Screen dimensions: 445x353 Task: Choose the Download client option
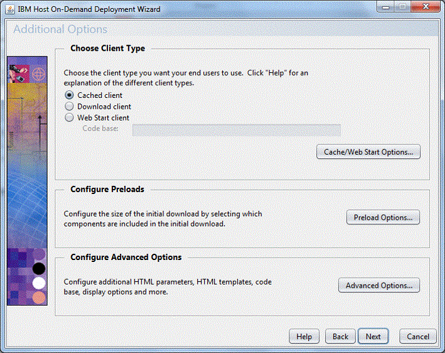[70, 107]
